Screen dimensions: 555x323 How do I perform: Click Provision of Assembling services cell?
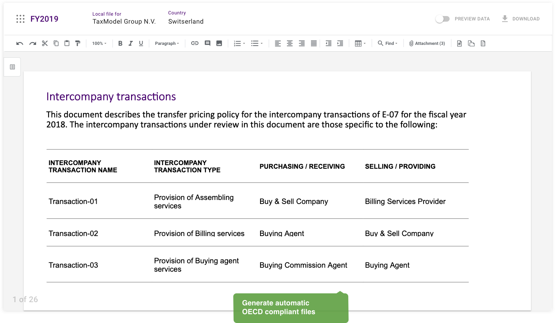(194, 202)
